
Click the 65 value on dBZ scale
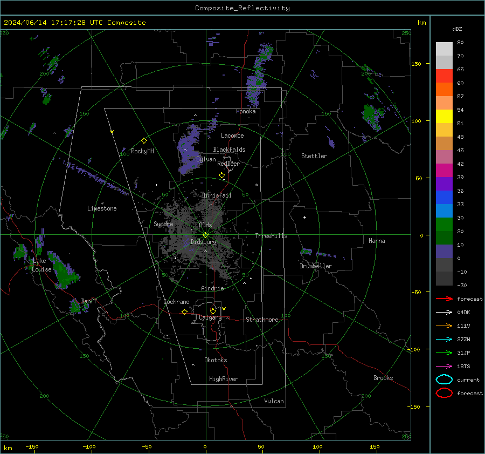point(460,70)
